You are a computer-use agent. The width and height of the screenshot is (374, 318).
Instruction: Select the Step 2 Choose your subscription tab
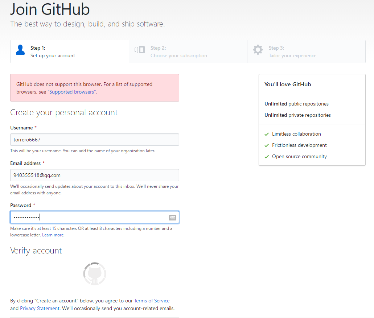tap(188, 51)
